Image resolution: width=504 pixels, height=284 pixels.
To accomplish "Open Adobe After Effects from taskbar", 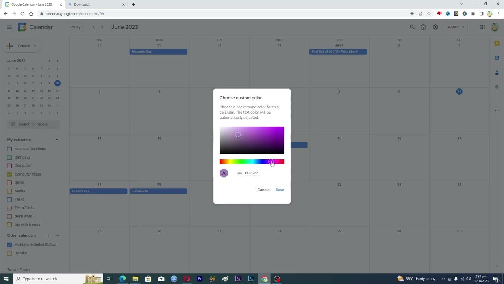I will 238,279.
